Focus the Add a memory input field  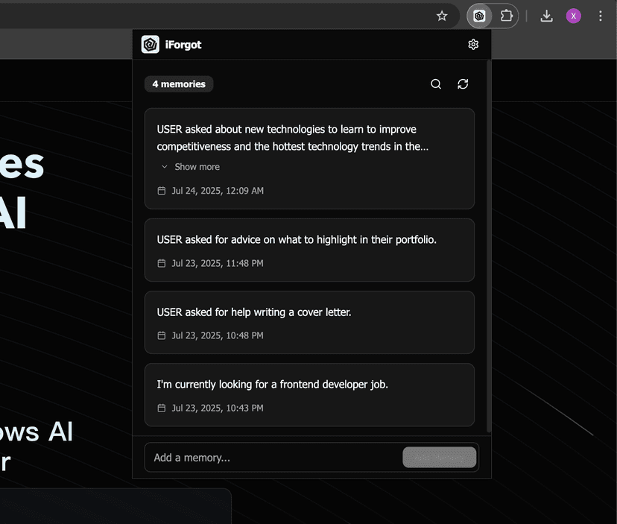[x=272, y=458]
